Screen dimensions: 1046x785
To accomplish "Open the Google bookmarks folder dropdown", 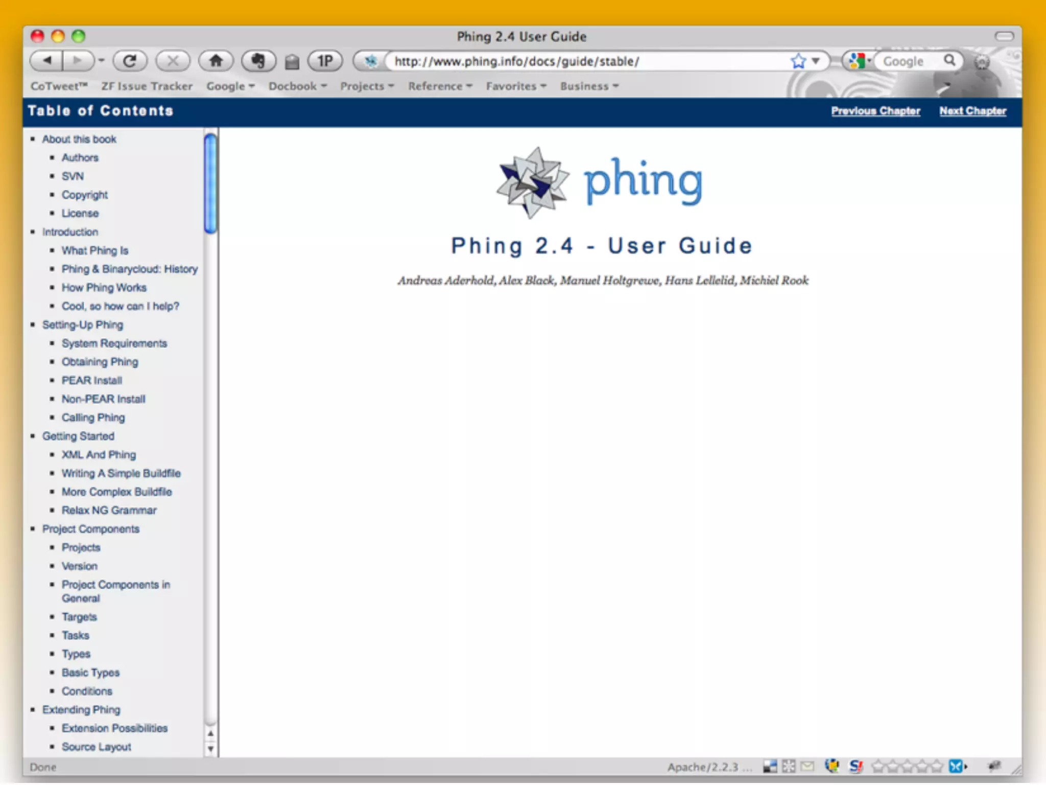I will (230, 86).
